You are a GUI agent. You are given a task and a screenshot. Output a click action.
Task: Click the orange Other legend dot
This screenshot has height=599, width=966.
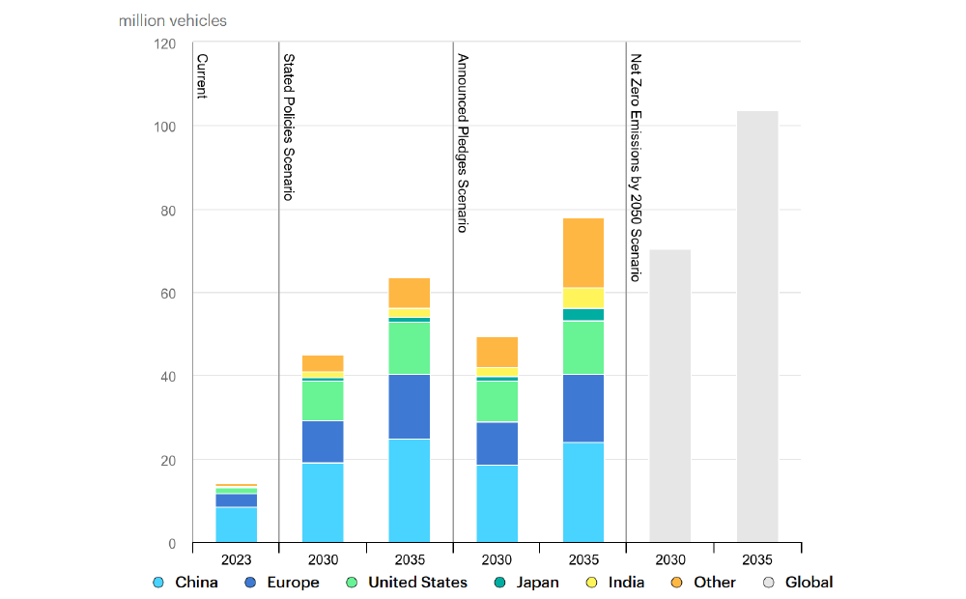pos(677,583)
